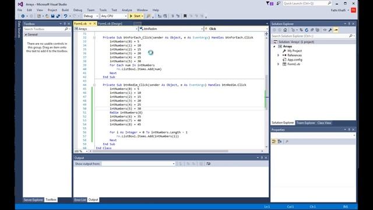The height and width of the screenshot is (210, 373).
Task: Switch to Server Explorer tab
Action: pyautogui.click(x=33, y=199)
